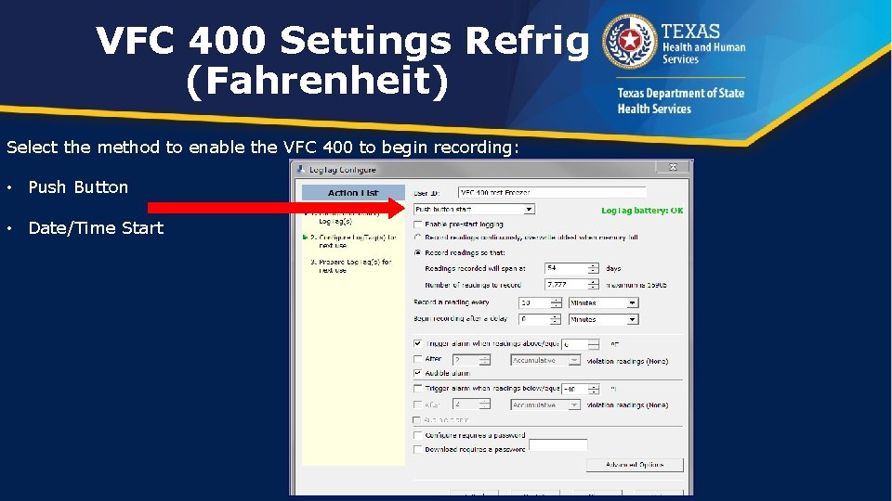Select the 'Record readings so that' radio
Image resolution: width=892 pixels, height=501 pixels.
418,252
